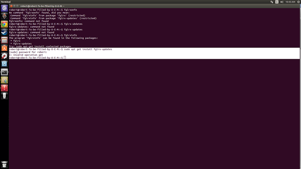Open the keyboard layout indicator
Image resolution: width=301 pixels, height=169 pixels.
coord(277,2)
